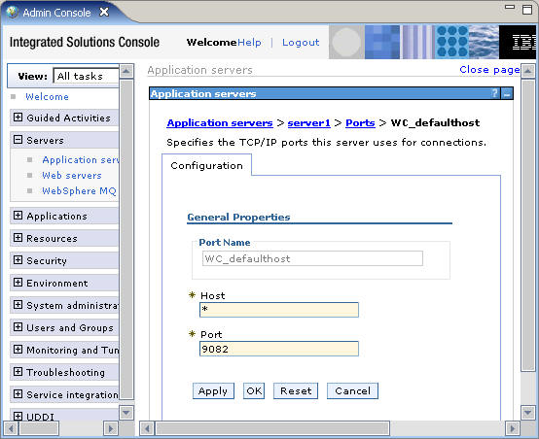This screenshot has width=539, height=439.
Task: Open Application servers in navigation tree
Action: 81,160
